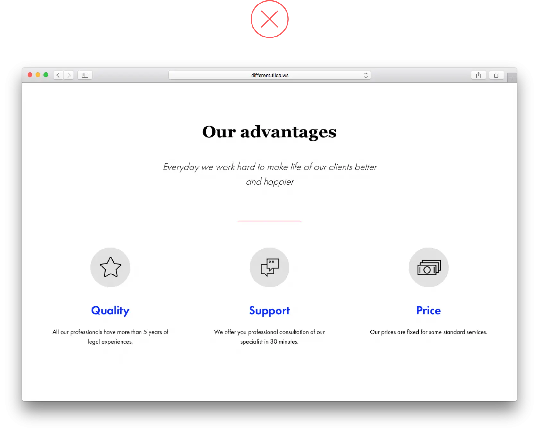Click the chat bubbles Support icon

[269, 267]
